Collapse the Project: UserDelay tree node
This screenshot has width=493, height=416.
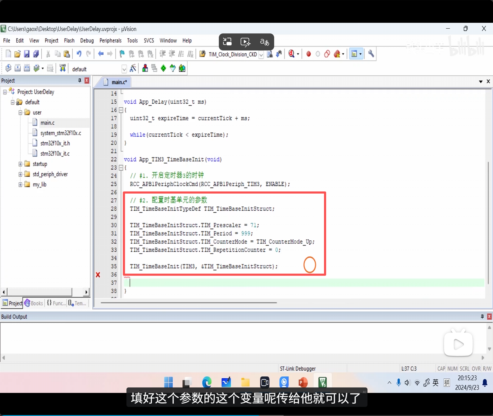[5, 92]
